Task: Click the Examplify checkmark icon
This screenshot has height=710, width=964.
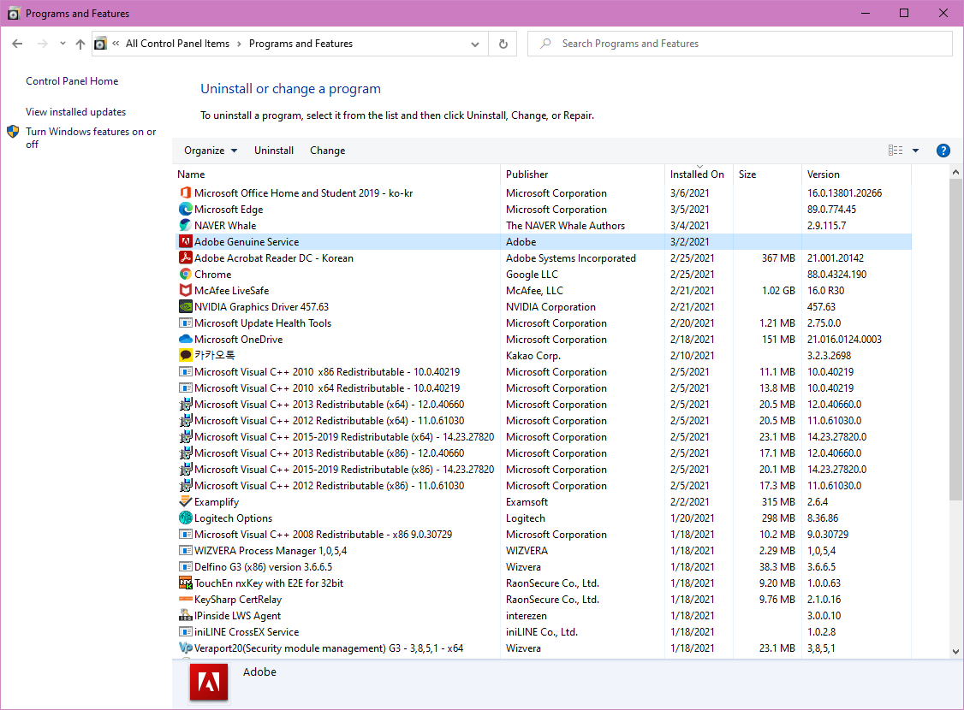Action: click(x=185, y=502)
